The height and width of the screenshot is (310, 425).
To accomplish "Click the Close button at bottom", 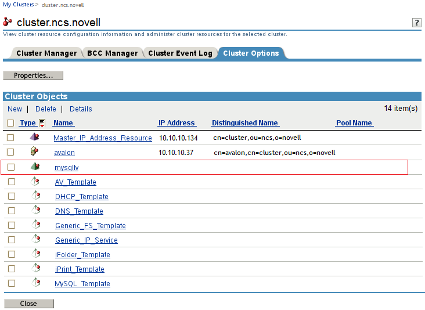I will pyautogui.click(x=28, y=304).
